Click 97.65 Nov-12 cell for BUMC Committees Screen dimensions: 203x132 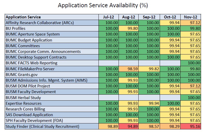191,46
